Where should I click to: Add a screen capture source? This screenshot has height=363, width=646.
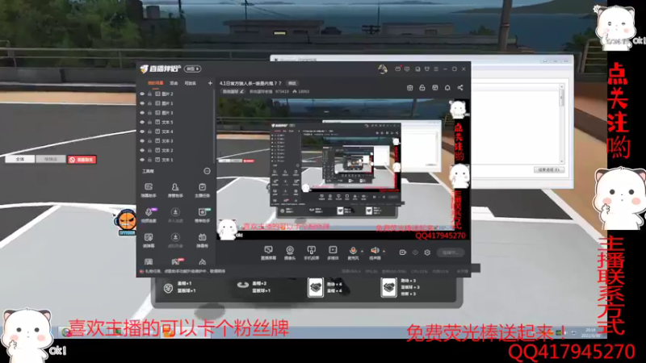tap(268, 252)
